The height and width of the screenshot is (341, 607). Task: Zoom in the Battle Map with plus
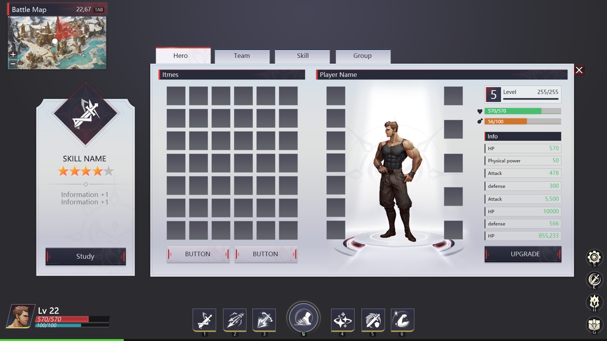pos(13,54)
